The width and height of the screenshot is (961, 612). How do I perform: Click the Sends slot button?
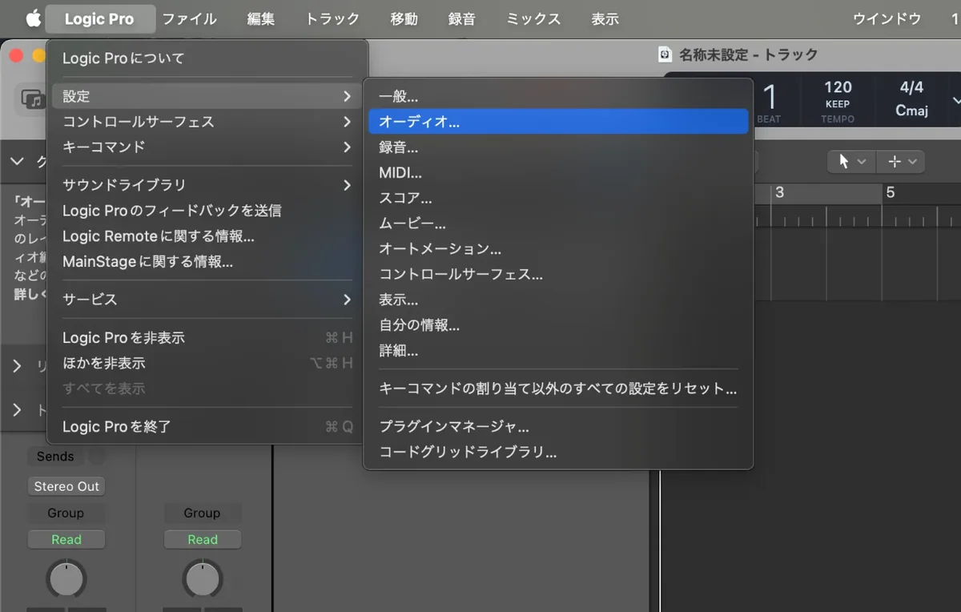click(55, 457)
